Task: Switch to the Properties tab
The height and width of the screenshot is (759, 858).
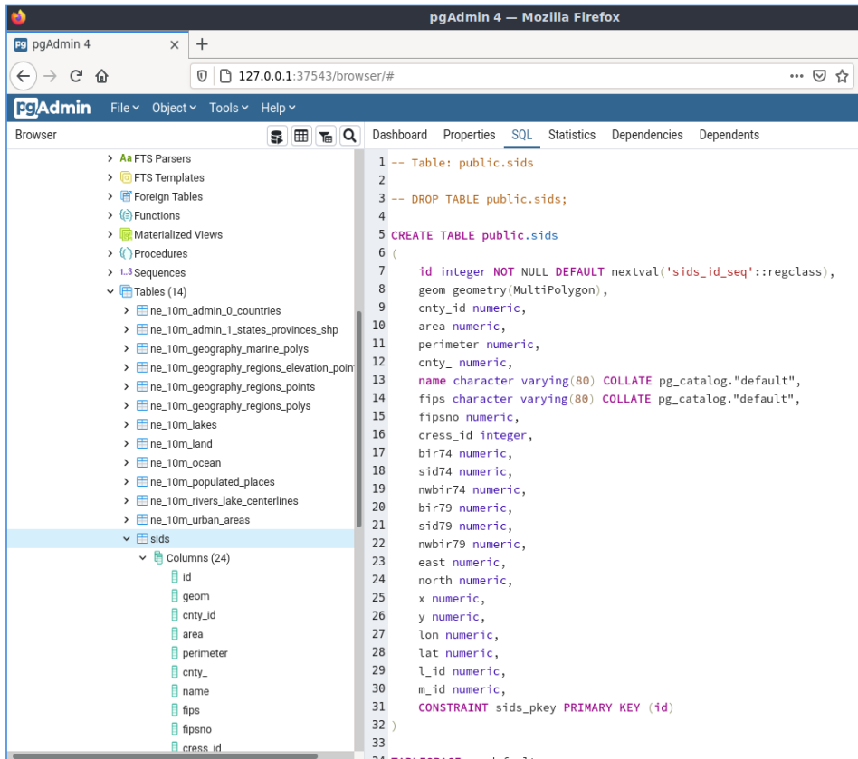Action: pos(469,135)
